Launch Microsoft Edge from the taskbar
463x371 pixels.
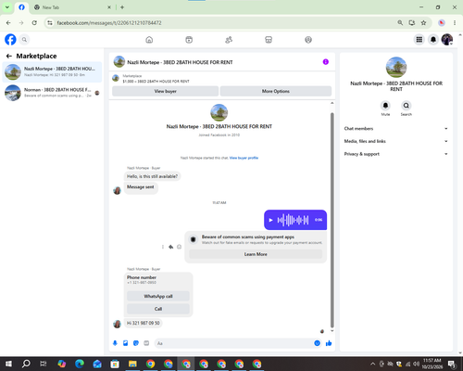pos(80,364)
